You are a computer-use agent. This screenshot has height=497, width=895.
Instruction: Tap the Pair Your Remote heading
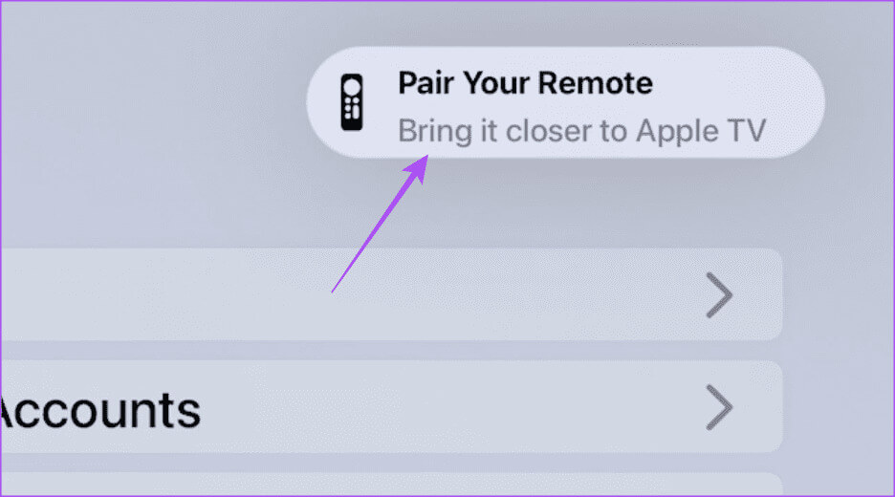coord(525,83)
